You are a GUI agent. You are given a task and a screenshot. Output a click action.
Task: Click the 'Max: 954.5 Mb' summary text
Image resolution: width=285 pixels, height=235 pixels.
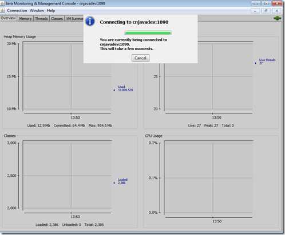[x=100, y=125]
